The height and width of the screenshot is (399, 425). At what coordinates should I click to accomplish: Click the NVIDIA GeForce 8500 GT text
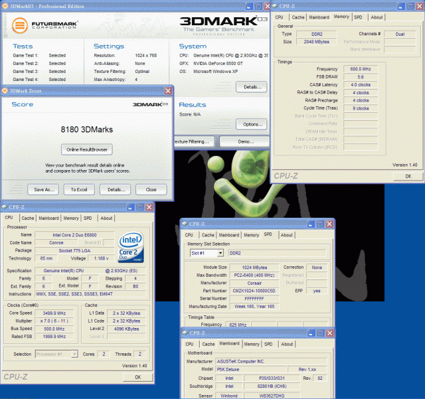(218, 64)
